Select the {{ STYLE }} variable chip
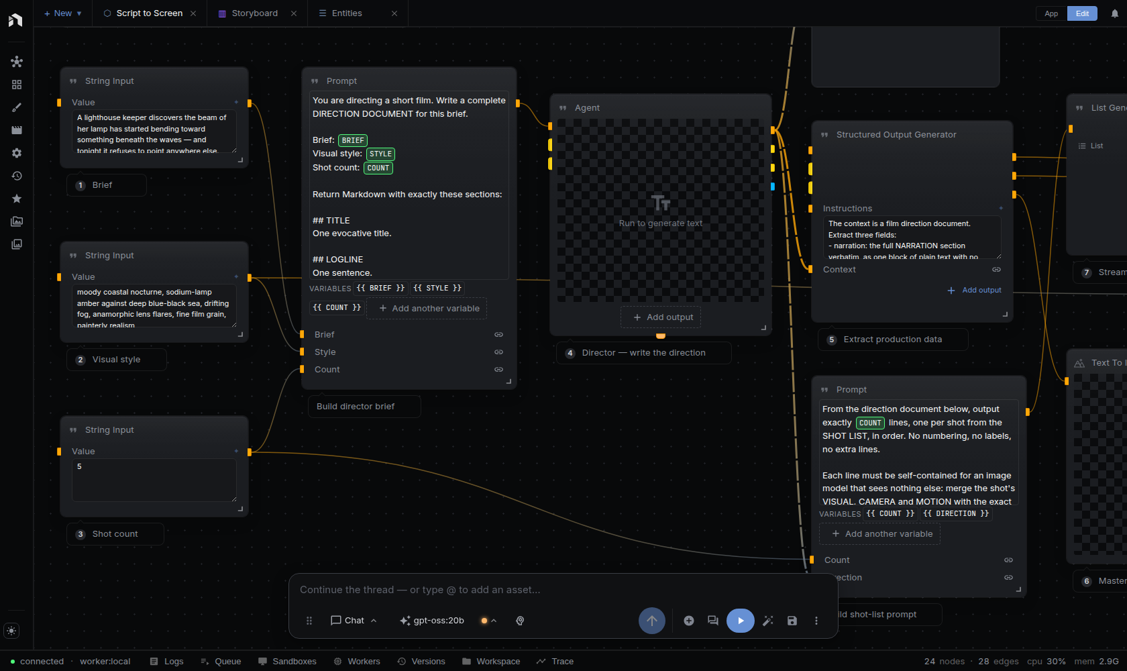Viewport: 1127px width, 671px height. coord(437,289)
